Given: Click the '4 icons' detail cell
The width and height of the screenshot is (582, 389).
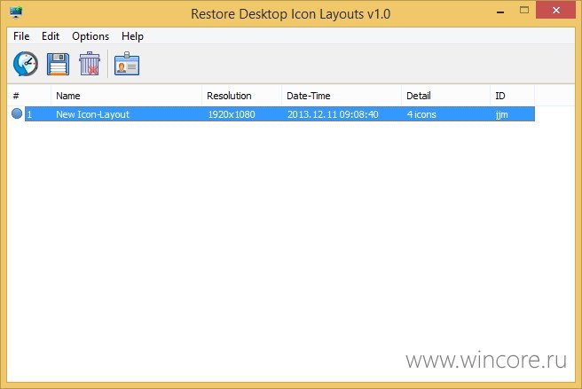Looking at the screenshot, I should coord(421,114).
